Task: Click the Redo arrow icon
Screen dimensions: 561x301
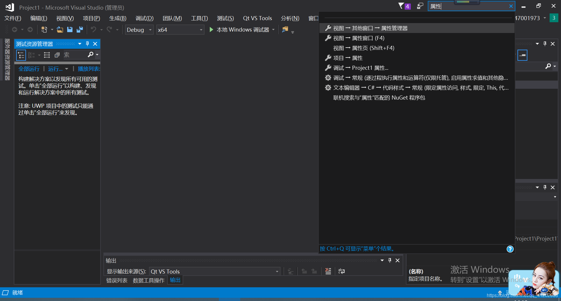Action: coord(110,30)
